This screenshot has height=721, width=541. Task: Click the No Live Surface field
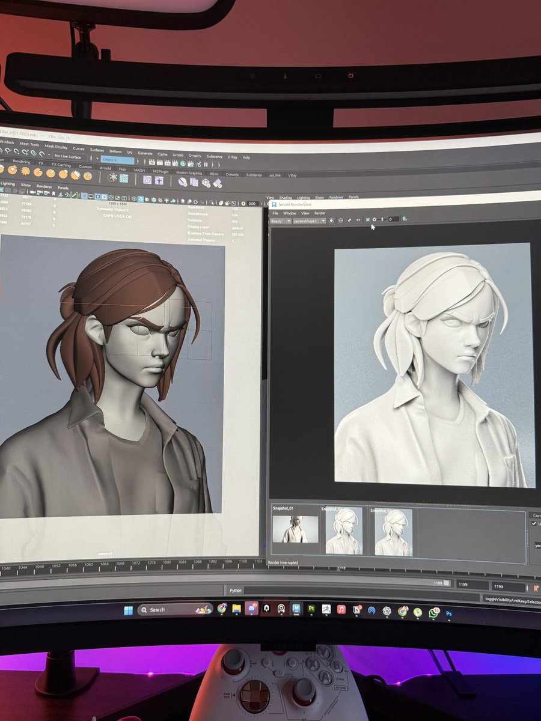pyautogui.click(x=70, y=157)
